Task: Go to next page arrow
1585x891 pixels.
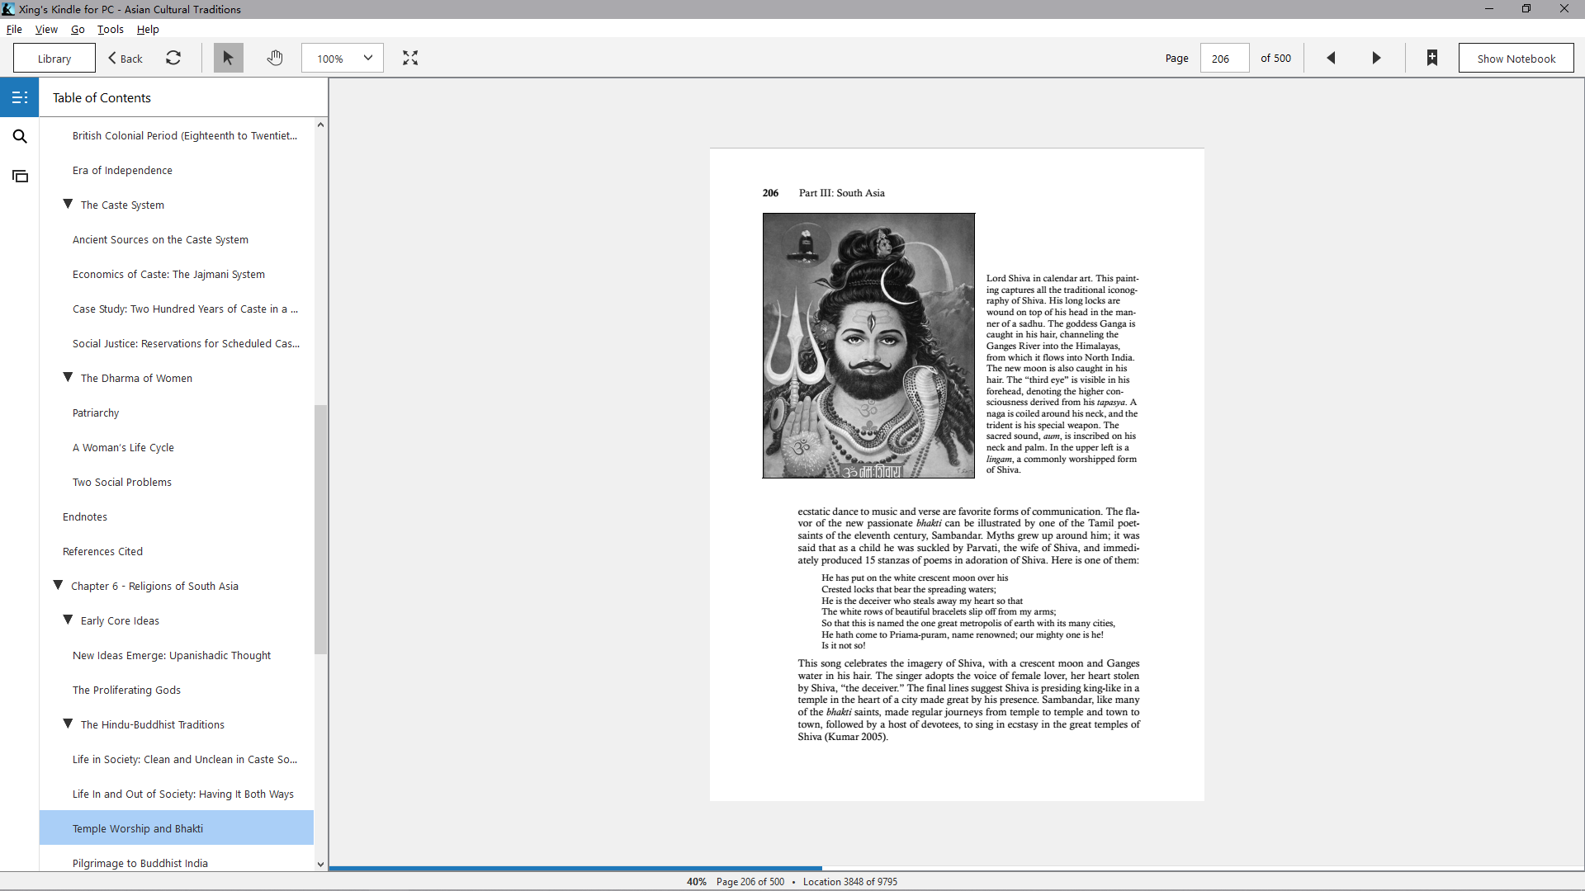Action: (1376, 58)
